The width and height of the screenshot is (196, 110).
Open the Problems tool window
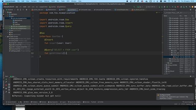click(34, 102)
